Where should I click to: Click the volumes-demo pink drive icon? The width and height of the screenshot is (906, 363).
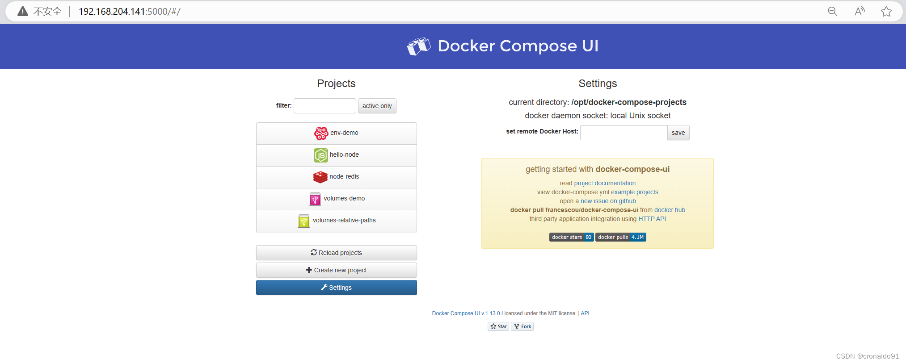tap(315, 199)
